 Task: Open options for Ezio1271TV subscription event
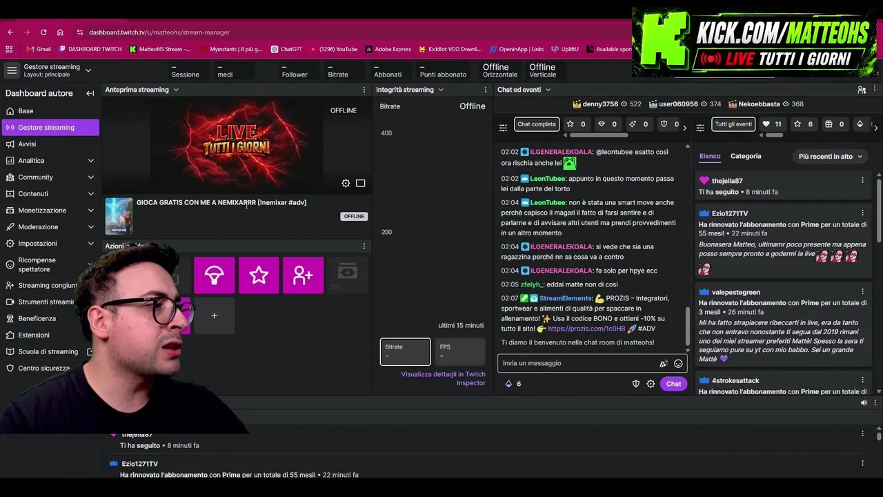[x=862, y=213]
